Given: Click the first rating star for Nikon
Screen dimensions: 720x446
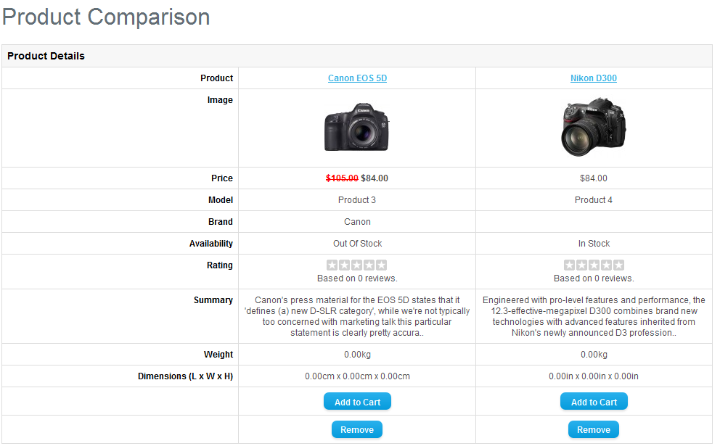Looking at the screenshot, I should [569, 265].
